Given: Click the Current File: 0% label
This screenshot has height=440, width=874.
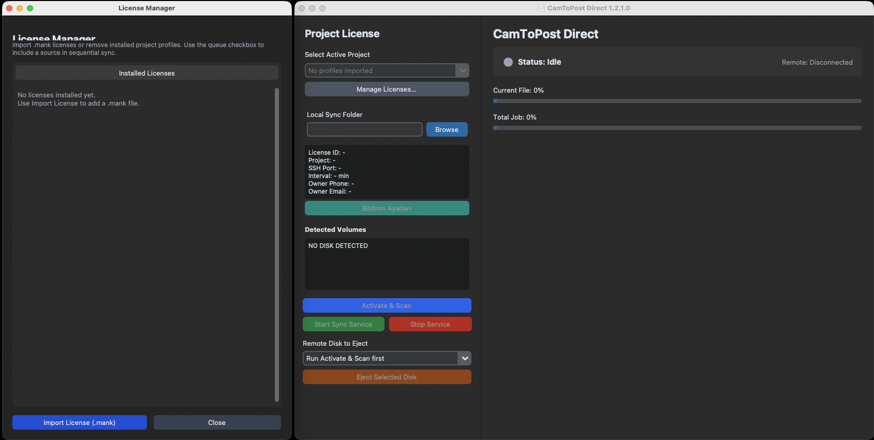Looking at the screenshot, I should [519, 90].
